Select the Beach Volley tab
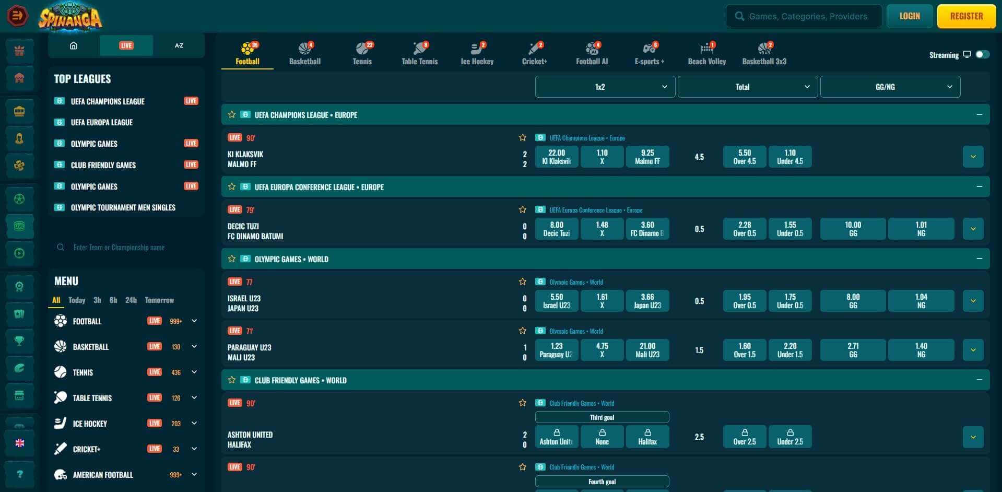This screenshot has height=492, width=1002. tap(707, 54)
